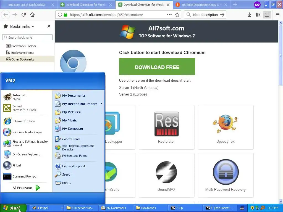
Task: Open My Music folder
Action: click(x=78, y=120)
